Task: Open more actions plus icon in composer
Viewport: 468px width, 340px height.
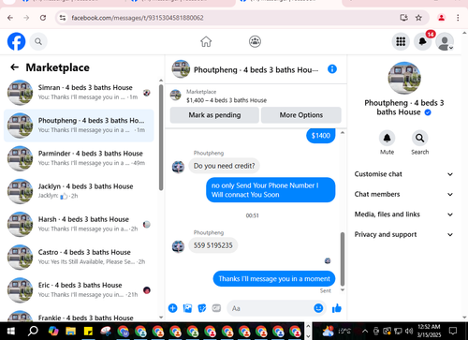Action: click(172, 308)
